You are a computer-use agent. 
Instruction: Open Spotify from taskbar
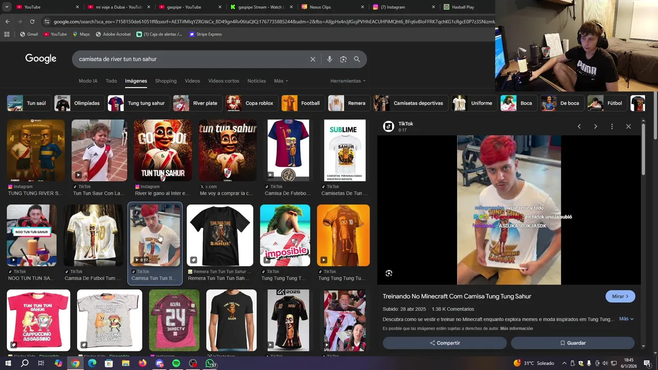[x=176, y=363]
